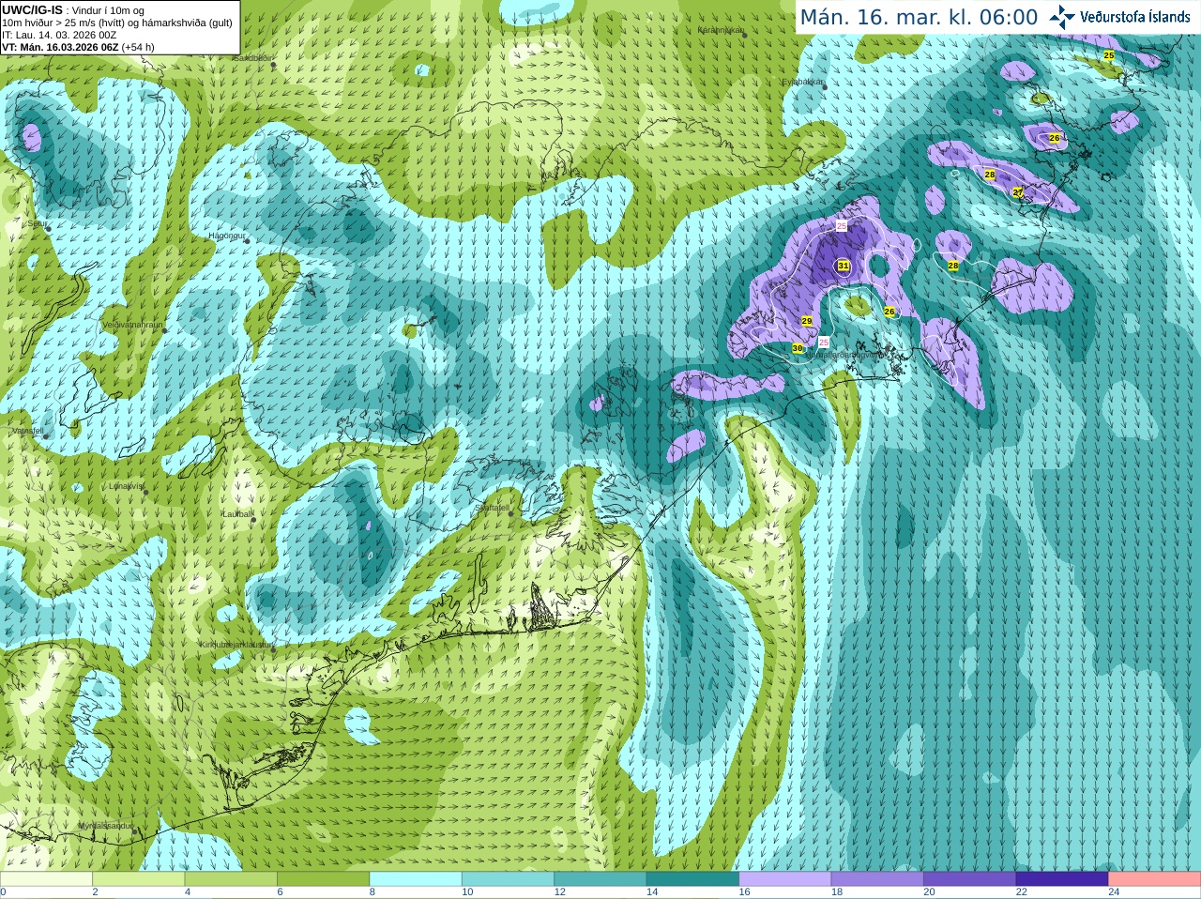
Task: Click the yellow 29 gust marker
Action: 807,321
